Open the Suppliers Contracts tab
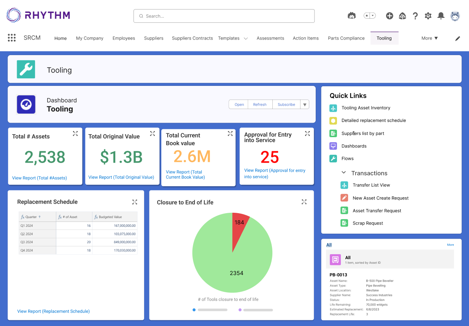This screenshot has height=326, width=469. coord(192,38)
